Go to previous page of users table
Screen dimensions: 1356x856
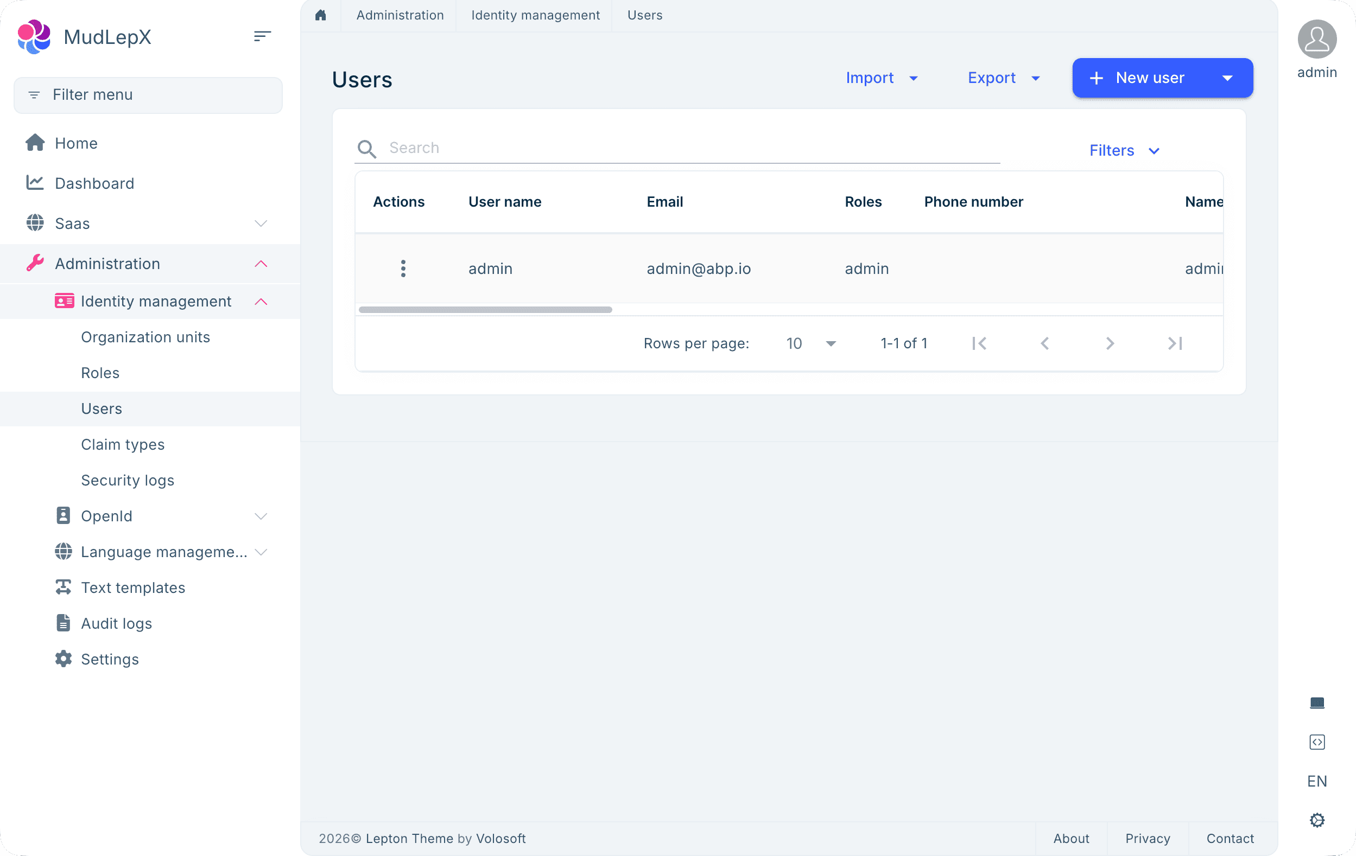click(1044, 343)
